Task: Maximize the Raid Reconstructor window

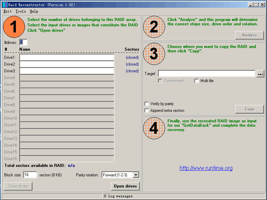Action: (256, 5)
